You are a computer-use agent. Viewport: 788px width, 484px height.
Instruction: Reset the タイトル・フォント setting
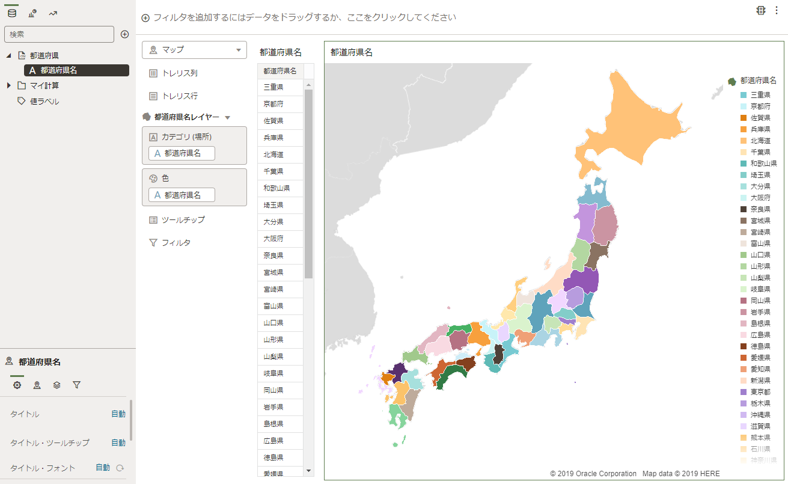pyautogui.click(x=120, y=468)
